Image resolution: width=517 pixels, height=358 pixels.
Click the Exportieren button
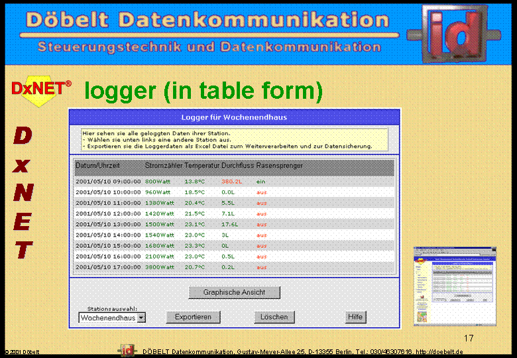(193, 317)
